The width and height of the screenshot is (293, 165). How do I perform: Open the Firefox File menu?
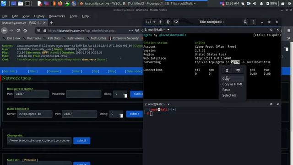(5, 16)
